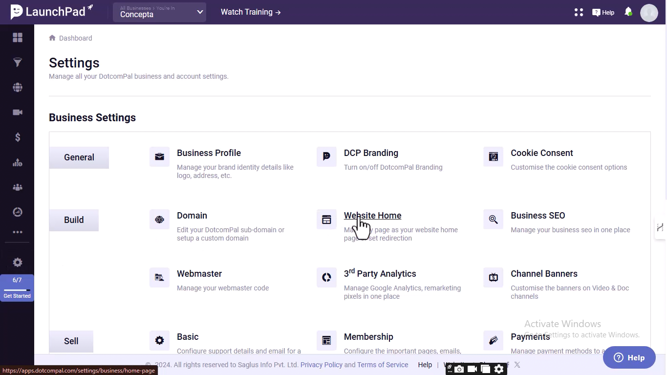Select the Sell settings tab
Viewport: 667px width, 375px height.
(71, 341)
